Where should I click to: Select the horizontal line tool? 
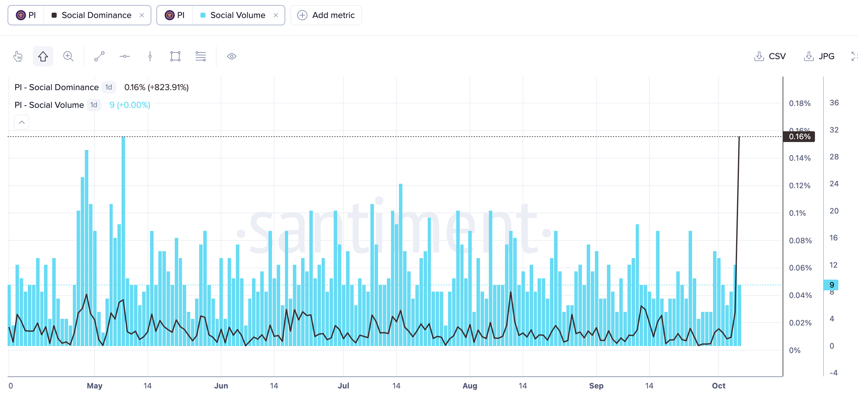(x=124, y=56)
